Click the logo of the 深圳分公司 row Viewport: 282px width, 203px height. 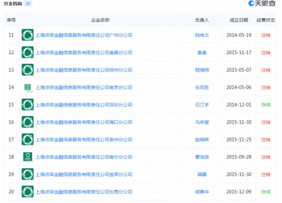28,104
